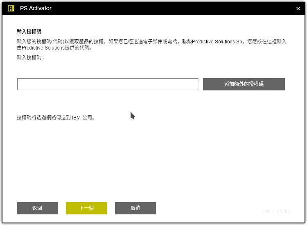Viewport: 307px width, 225px height.
Task: Click the 授權碼將透過網路傳送到 IBM 公司 notice
Action: click(56, 118)
